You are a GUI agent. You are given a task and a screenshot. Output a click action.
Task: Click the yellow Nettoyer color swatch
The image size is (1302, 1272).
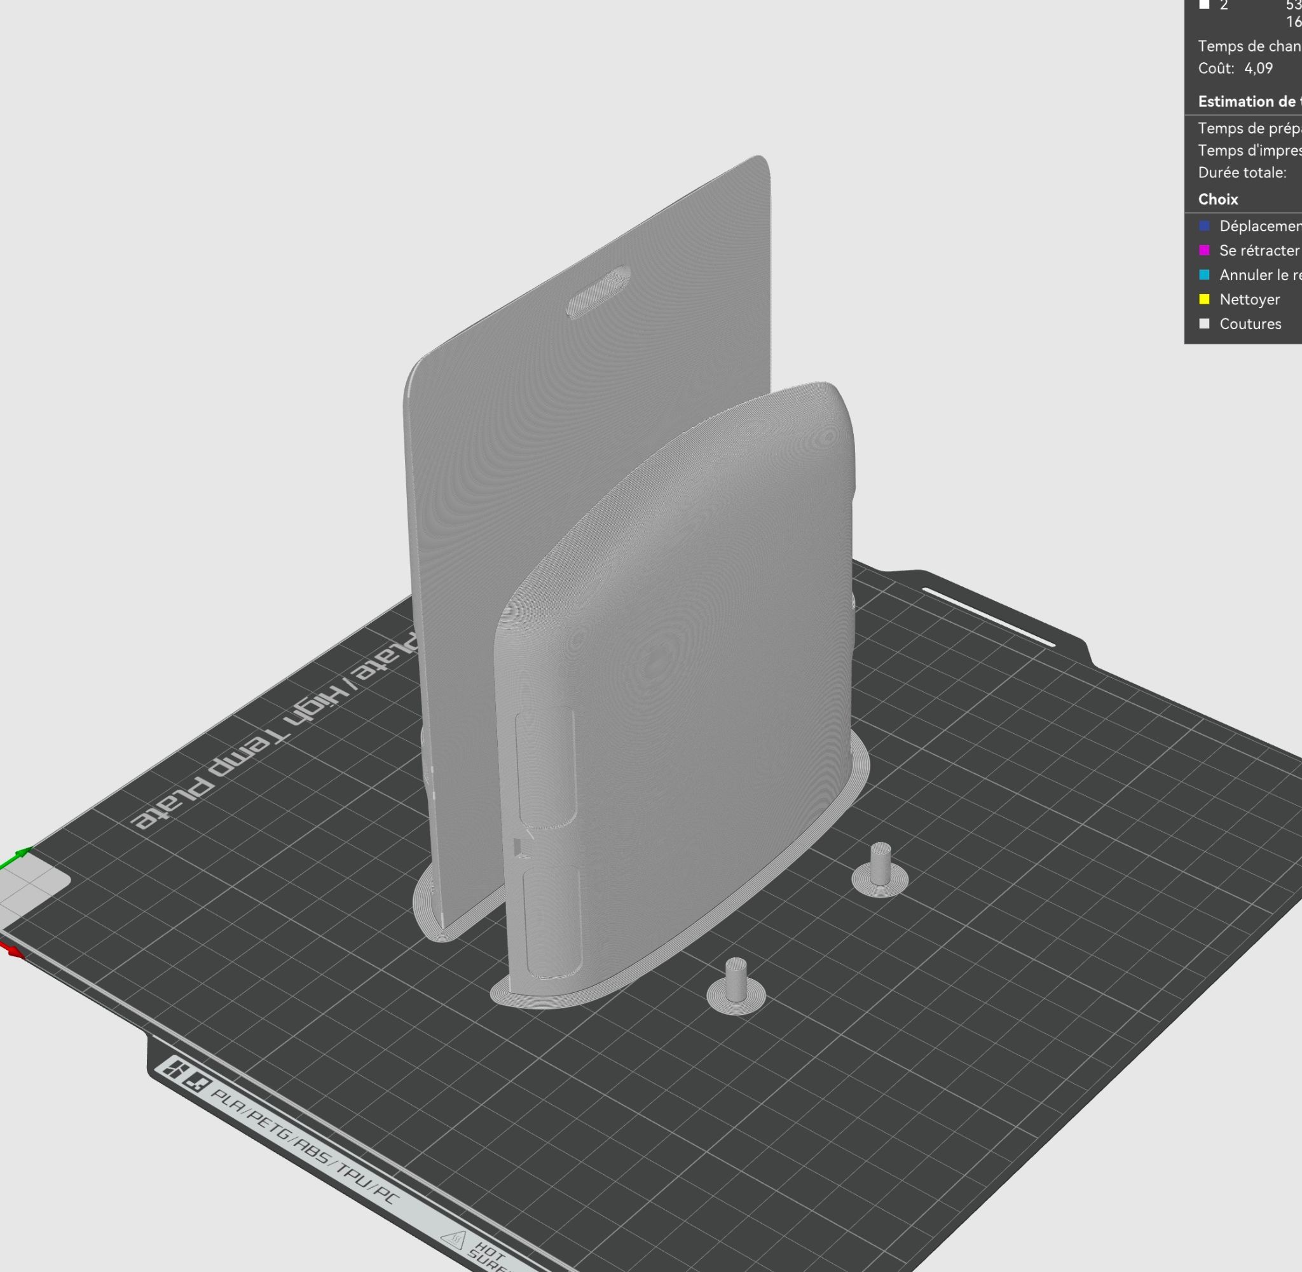click(x=1205, y=299)
